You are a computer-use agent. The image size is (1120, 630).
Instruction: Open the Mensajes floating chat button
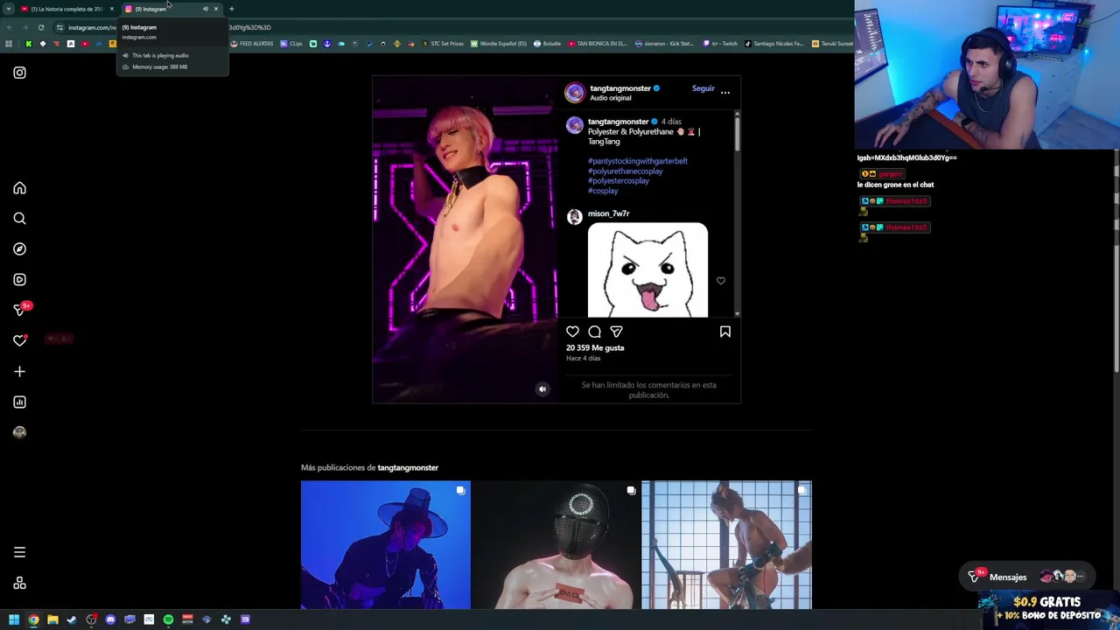tap(1025, 577)
